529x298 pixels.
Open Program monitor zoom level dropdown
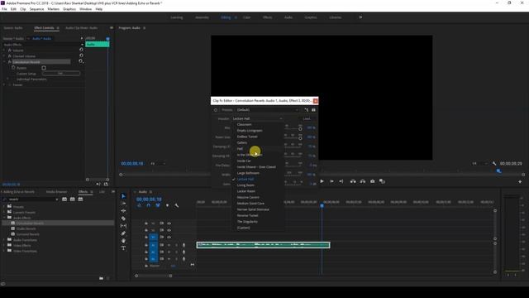coord(158,164)
